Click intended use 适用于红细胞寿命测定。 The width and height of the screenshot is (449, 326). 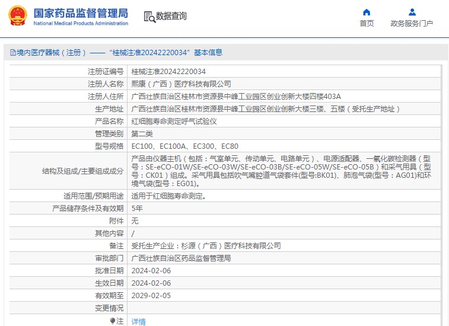click(x=169, y=196)
